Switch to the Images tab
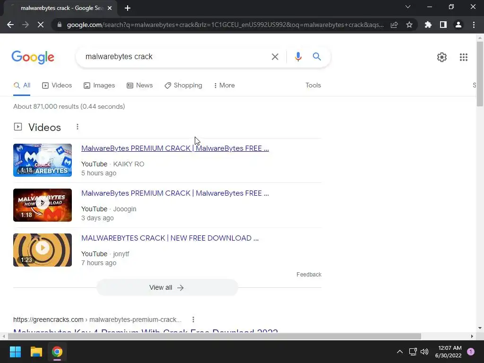This screenshot has height=363, width=484. [99, 86]
